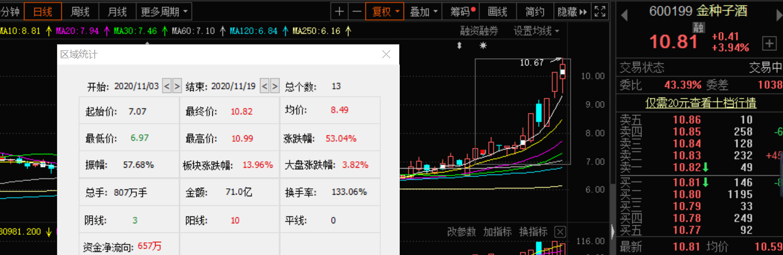
Task: Click 加指标 to add indicator
Action: click(497, 232)
